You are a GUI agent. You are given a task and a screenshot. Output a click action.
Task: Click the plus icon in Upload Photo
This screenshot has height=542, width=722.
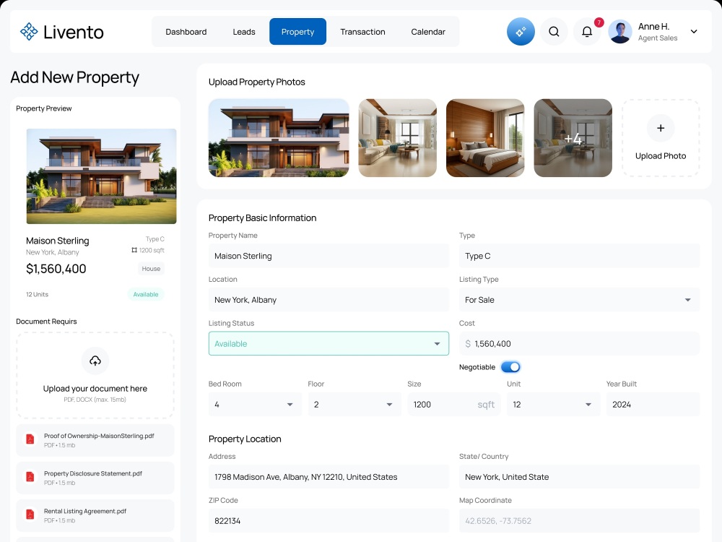tap(661, 128)
